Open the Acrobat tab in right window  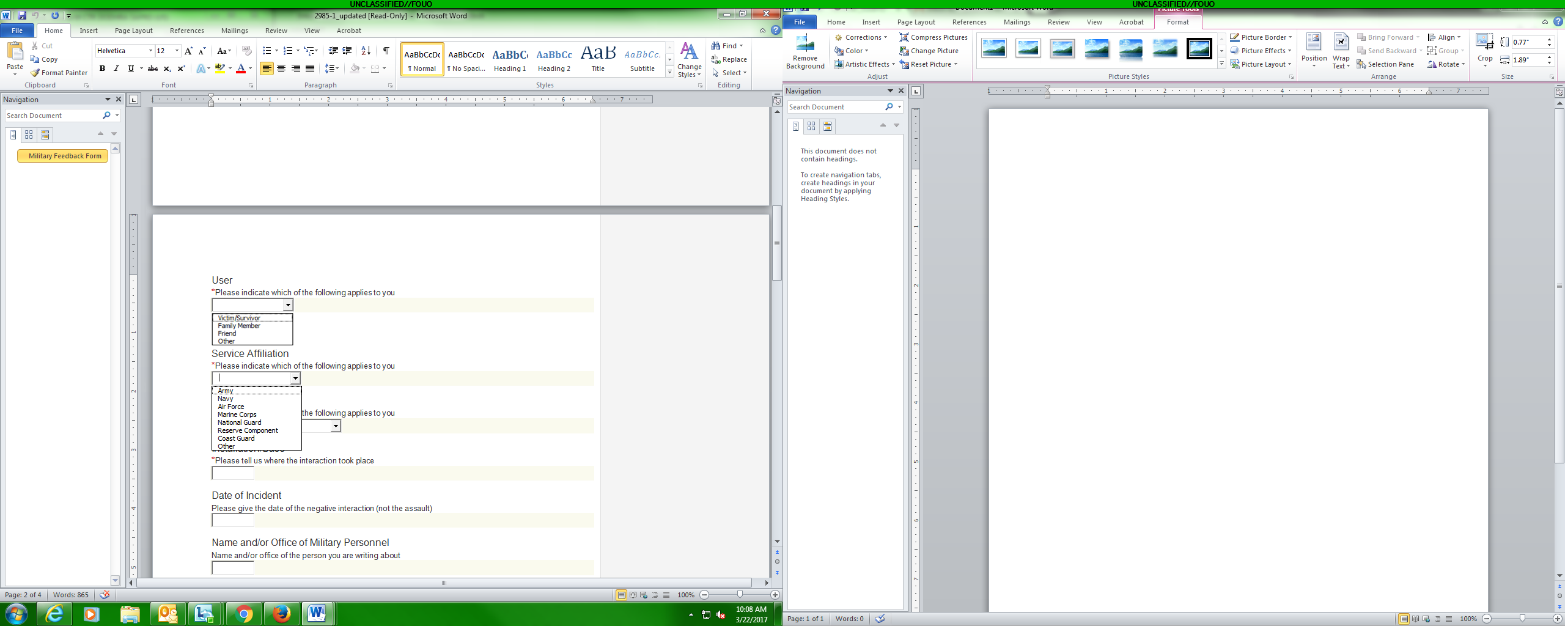pos(1132,22)
